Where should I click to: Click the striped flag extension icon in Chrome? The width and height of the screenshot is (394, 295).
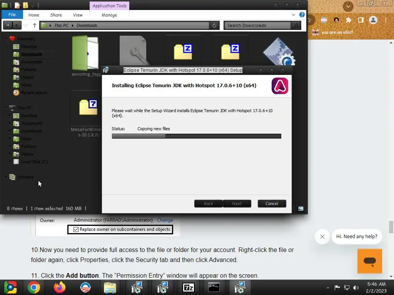pyautogui.click(x=324, y=20)
